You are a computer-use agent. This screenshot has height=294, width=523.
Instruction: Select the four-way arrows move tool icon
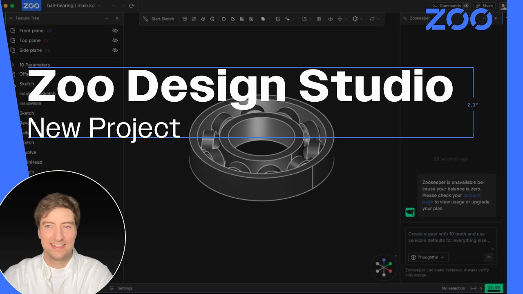click(x=340, y=19)
